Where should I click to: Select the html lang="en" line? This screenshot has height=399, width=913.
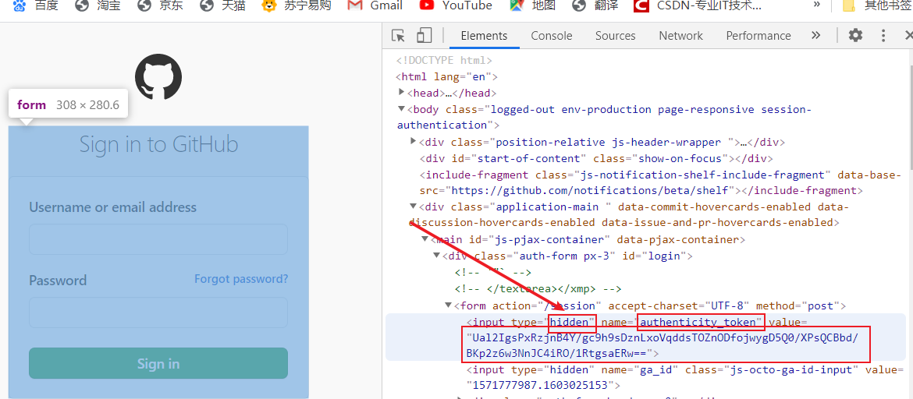point(446,76)
